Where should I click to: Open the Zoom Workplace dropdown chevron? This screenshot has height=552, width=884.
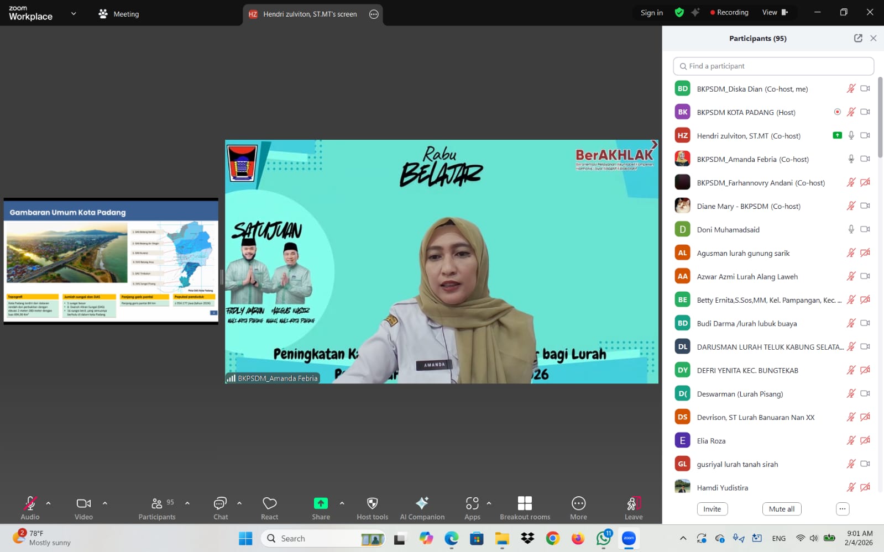coord(74,14)
